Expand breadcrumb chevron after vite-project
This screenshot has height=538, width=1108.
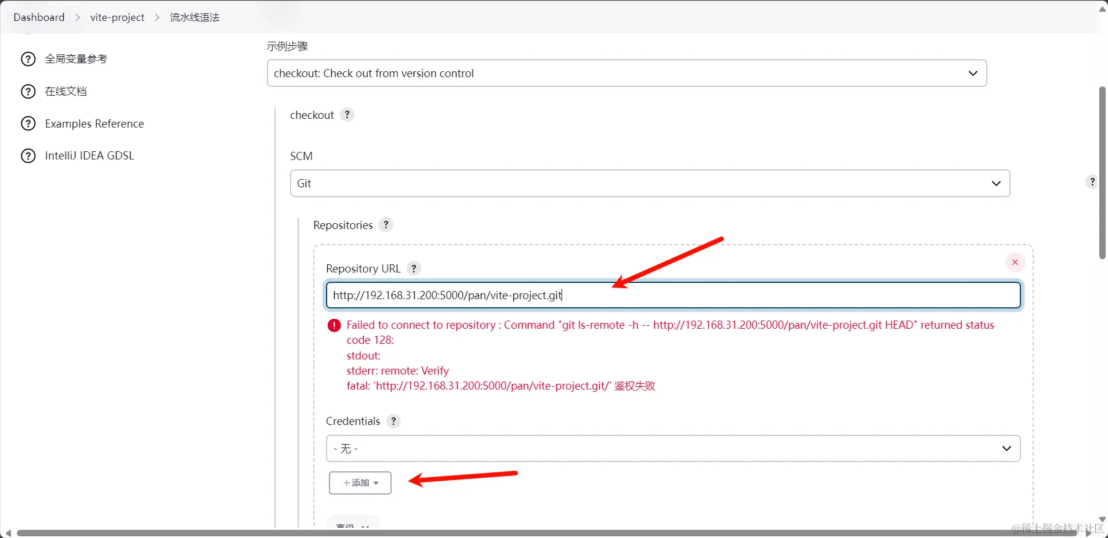pos(157,17)
